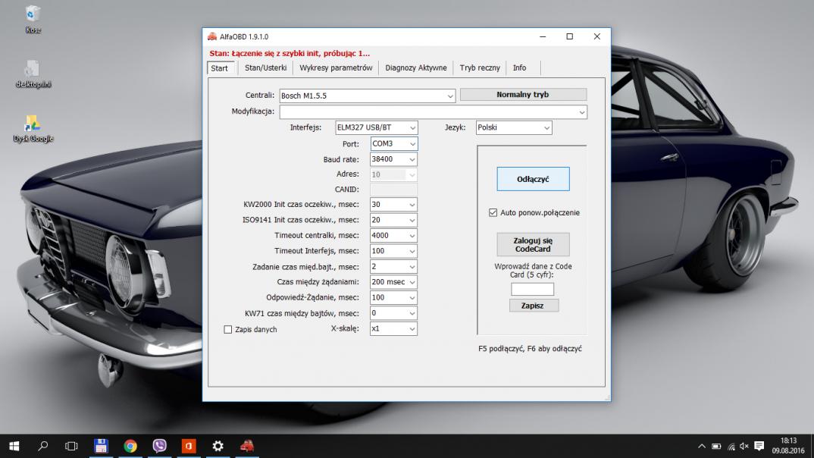814x458 pixels.
Task: Open the Wykresy parametrów tab
Action: point(336,67)
